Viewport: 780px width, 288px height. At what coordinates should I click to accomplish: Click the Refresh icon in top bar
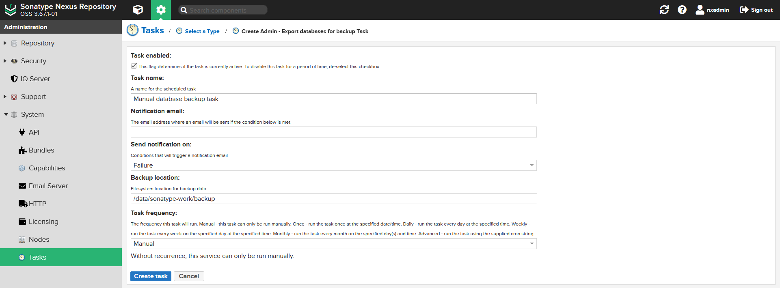664,10
